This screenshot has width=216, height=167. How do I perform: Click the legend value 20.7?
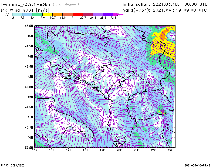(x=83, y=18)
